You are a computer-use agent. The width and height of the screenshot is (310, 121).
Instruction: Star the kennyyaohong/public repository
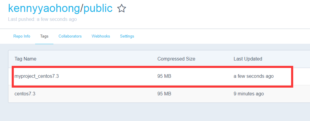click(121, 9)
